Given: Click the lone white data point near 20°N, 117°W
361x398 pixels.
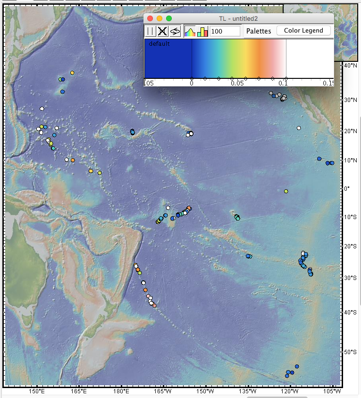Looking at the screenshot, I should [299, 128].
